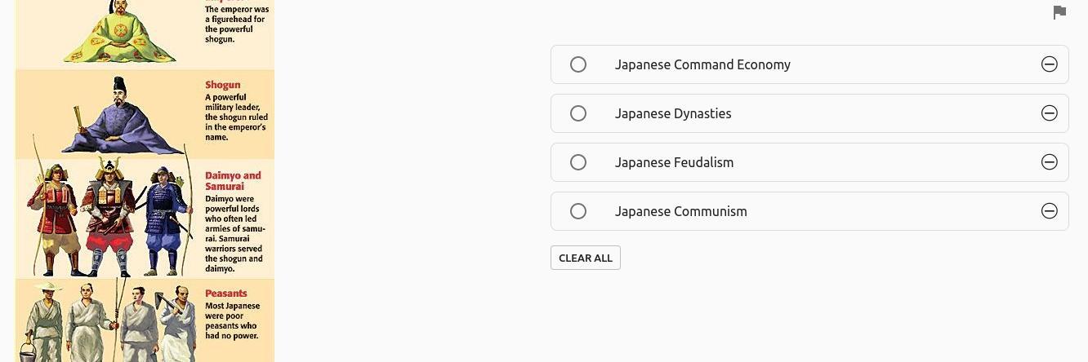Strike out the Japanese Communism answer
The height and width of the screenshot is (362, 1088).
click(1050, 211)
